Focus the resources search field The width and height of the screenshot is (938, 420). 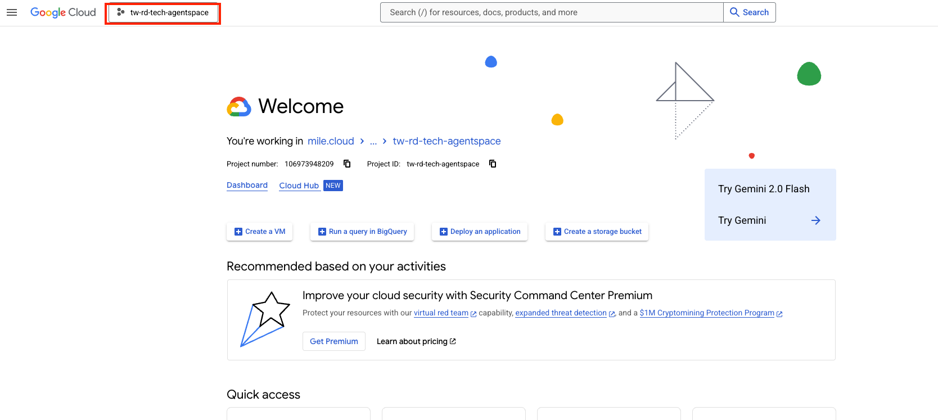point(551,12)
